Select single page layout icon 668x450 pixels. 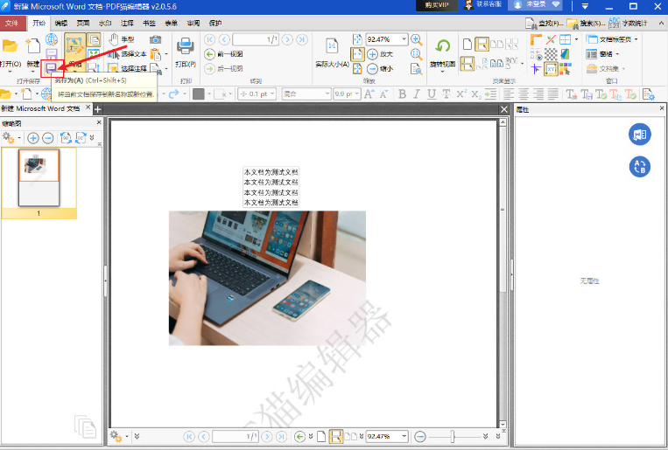coord(468,44)
